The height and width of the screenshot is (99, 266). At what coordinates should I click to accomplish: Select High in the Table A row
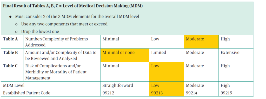pyautogui.click(x=225, y=39)
